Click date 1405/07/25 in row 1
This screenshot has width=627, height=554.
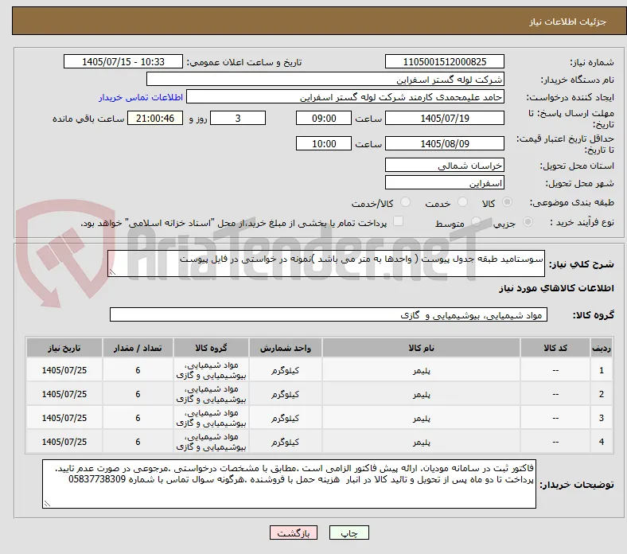click(x=64, y=370)
